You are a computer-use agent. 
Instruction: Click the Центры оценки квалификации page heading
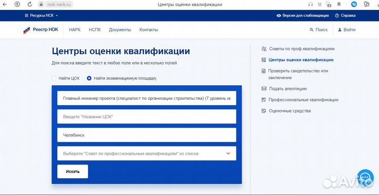tap(121, 51)
